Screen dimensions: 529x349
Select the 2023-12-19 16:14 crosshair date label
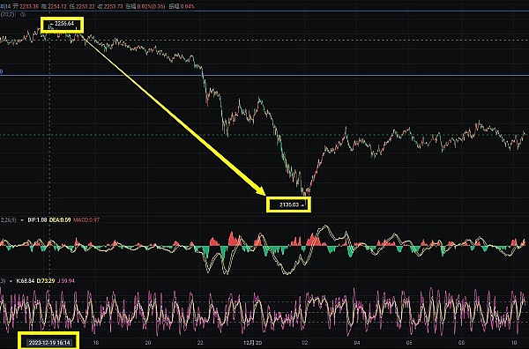point(49,343)
